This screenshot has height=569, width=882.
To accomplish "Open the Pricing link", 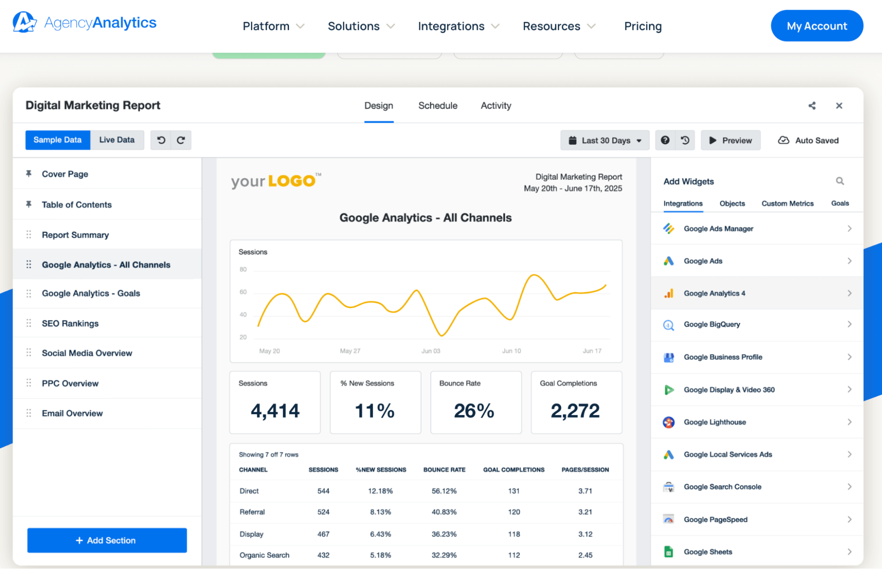I will (x=643, y=26).
